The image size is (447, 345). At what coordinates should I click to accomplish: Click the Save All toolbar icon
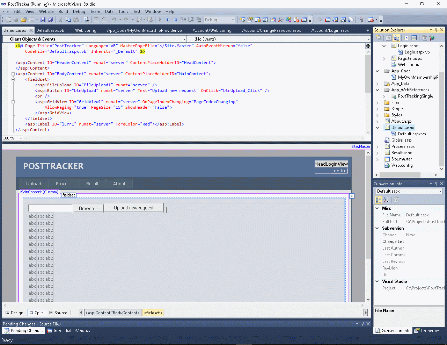coord(51,20)
